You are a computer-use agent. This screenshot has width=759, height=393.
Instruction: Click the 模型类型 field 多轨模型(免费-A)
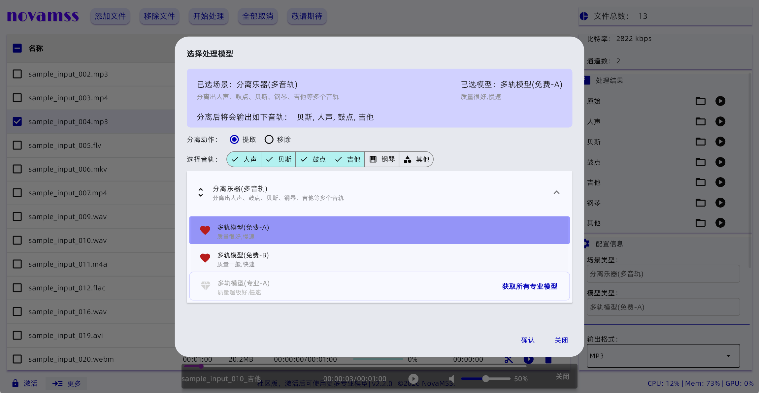663,307
